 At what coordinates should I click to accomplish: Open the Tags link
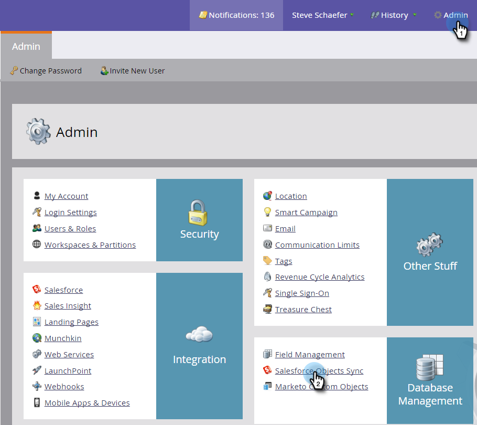click(284, 261)
